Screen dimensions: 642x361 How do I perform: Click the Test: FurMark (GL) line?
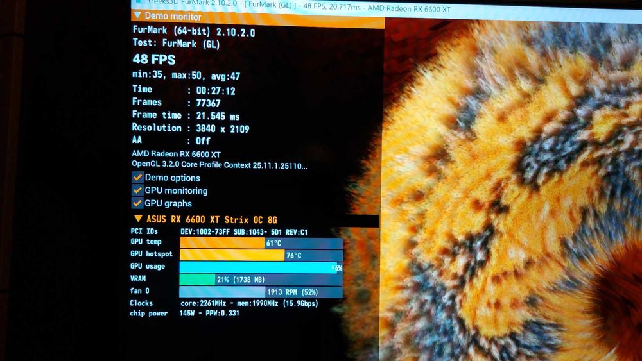point(176,44)
